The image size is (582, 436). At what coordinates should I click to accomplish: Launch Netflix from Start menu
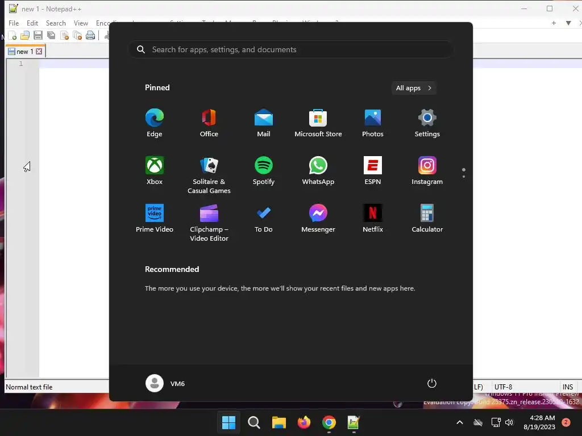pyautogui.click(x=373, y=219)
